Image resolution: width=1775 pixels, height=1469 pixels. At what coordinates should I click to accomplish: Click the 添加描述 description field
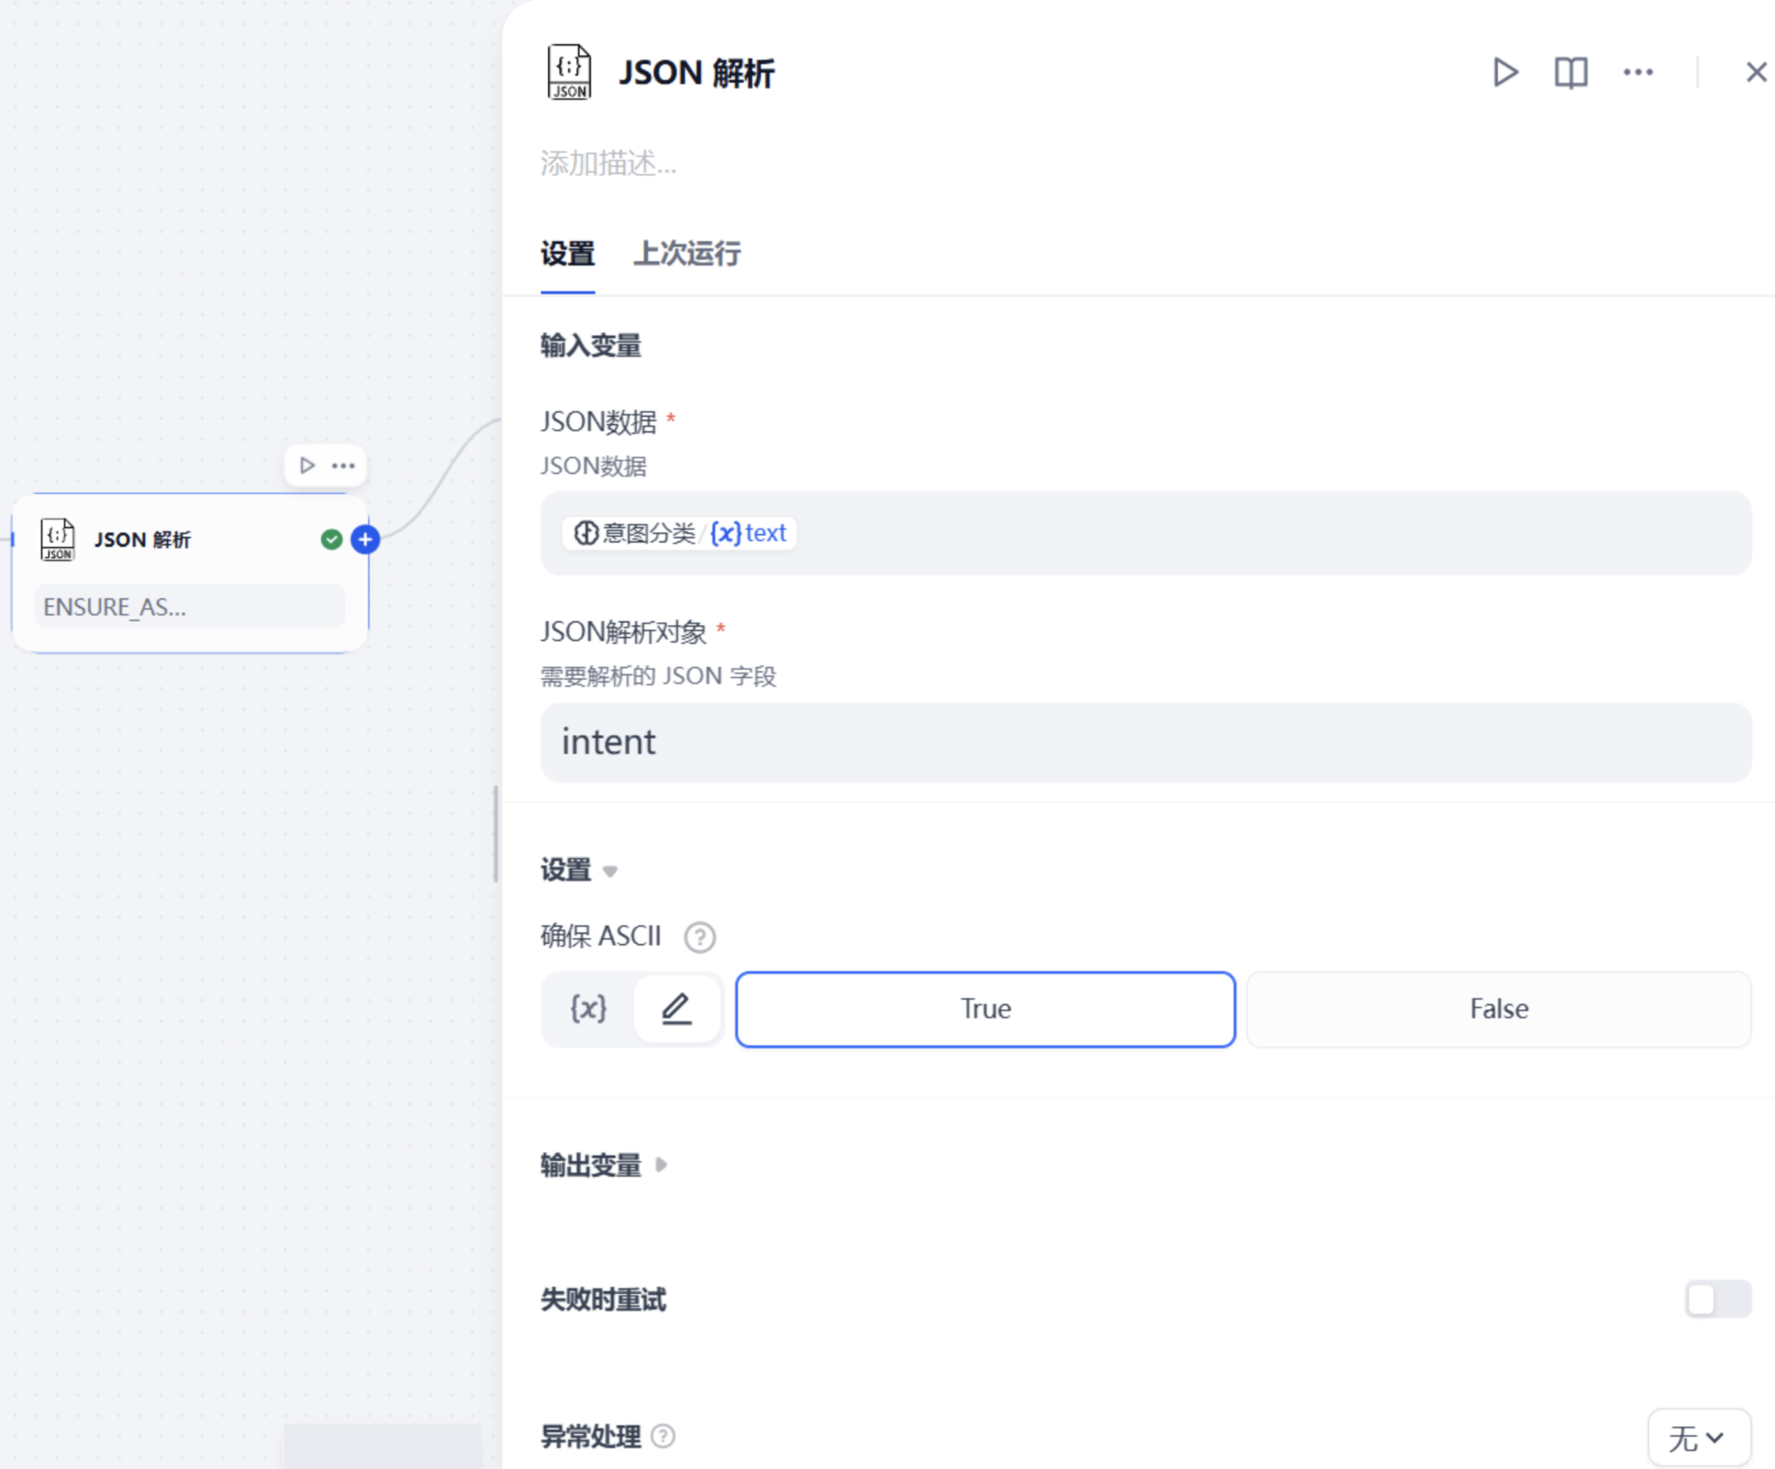pos(609,164)
